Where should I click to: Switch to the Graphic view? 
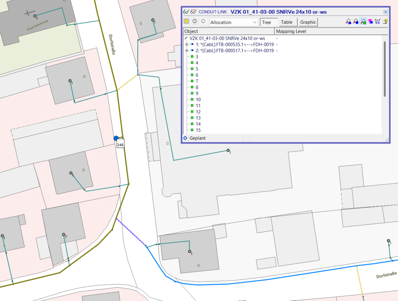point(308,22)
